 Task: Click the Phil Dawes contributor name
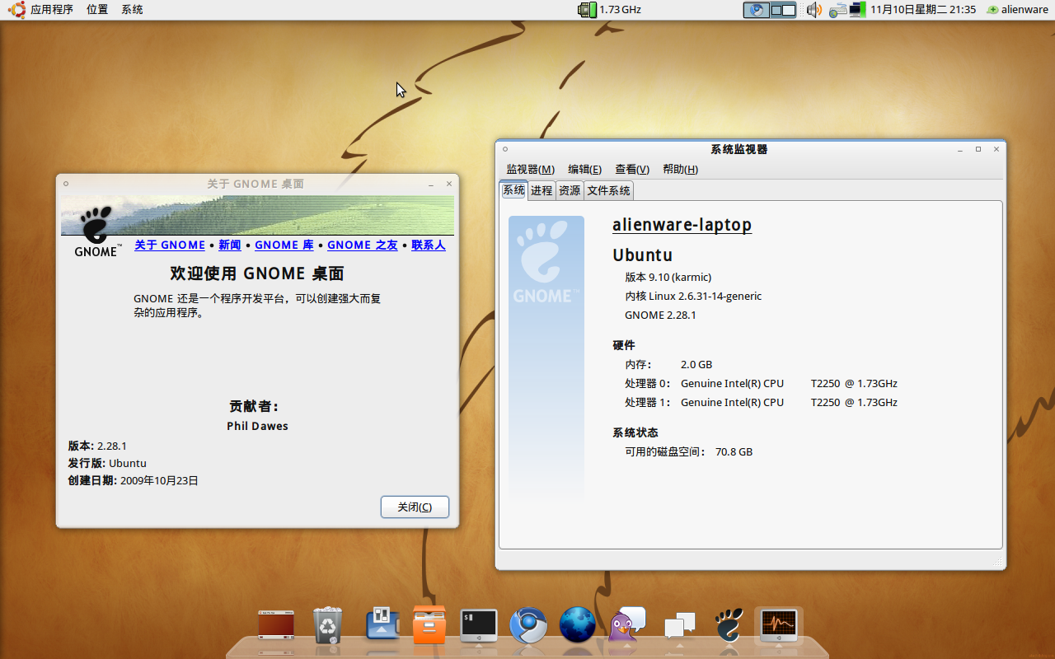coord(257,426)
